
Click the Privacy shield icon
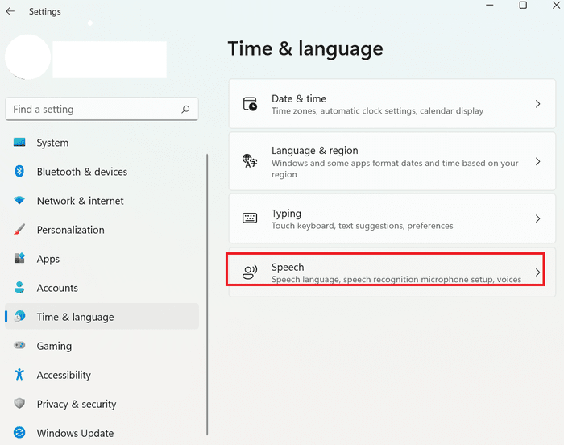pyautogui.click(x=19, y=404)
